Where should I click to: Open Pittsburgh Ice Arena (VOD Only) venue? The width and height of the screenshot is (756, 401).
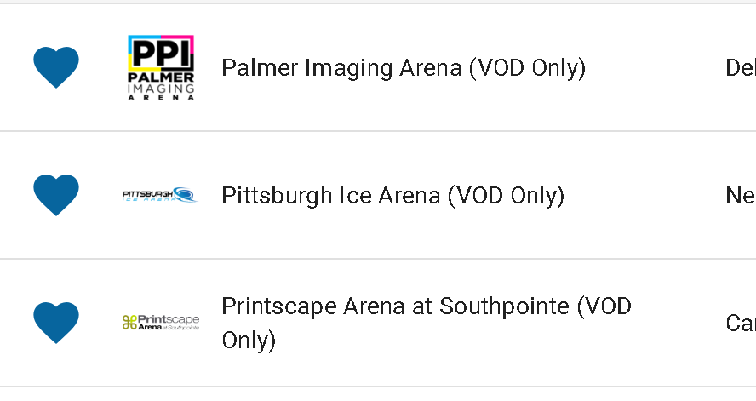[393, 196]
